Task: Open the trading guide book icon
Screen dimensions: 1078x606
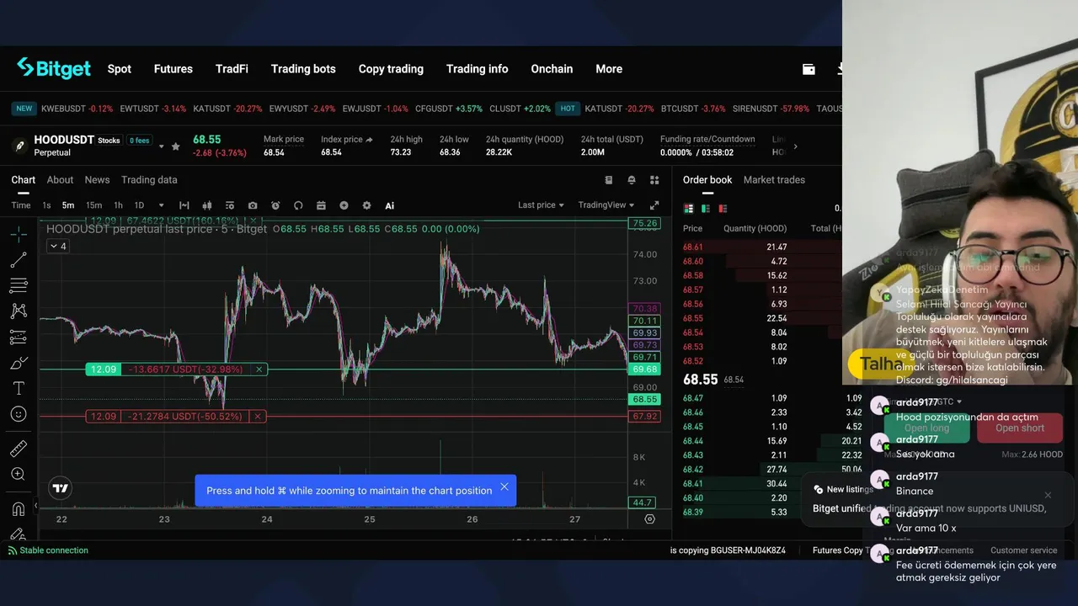Action: [609, 180]
